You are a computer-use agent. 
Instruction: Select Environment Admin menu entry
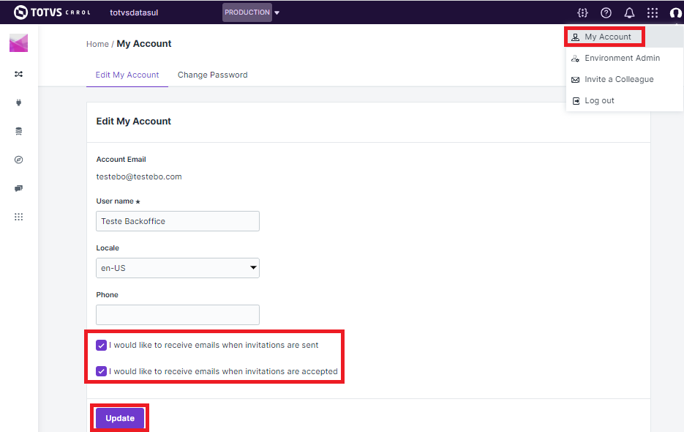click(x=624, y=58)
